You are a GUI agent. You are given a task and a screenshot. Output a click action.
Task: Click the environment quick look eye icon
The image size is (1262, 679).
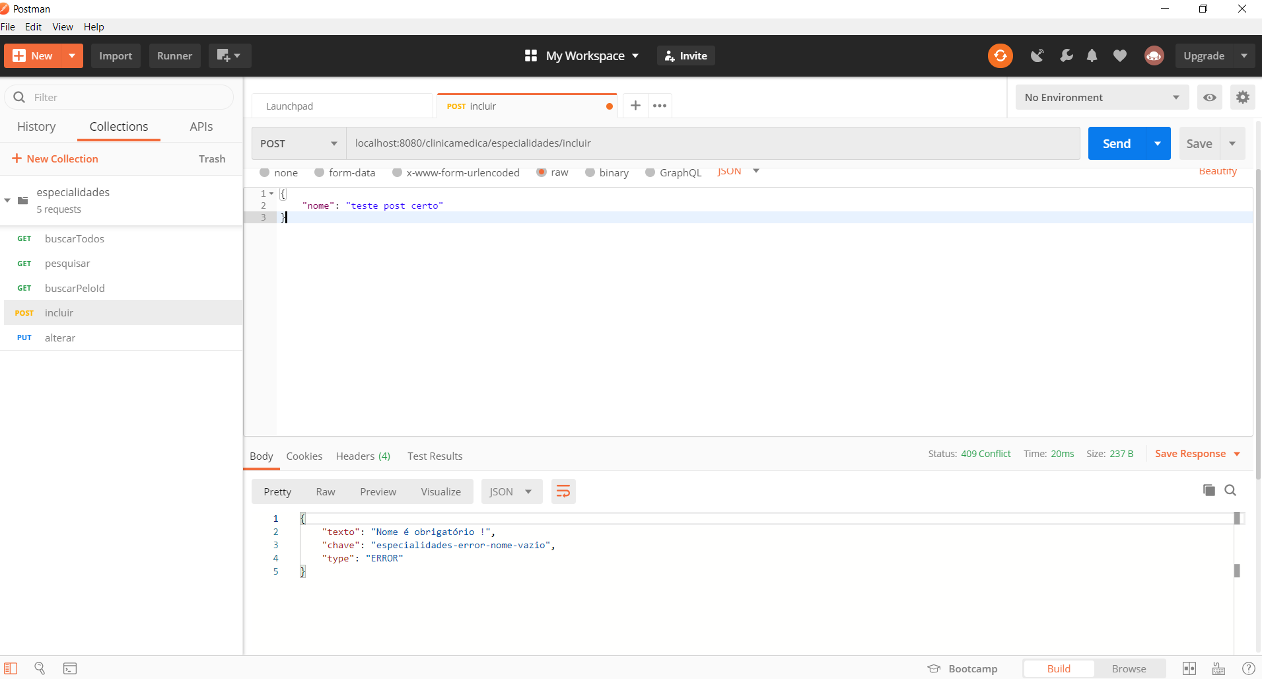[1209, 97]
